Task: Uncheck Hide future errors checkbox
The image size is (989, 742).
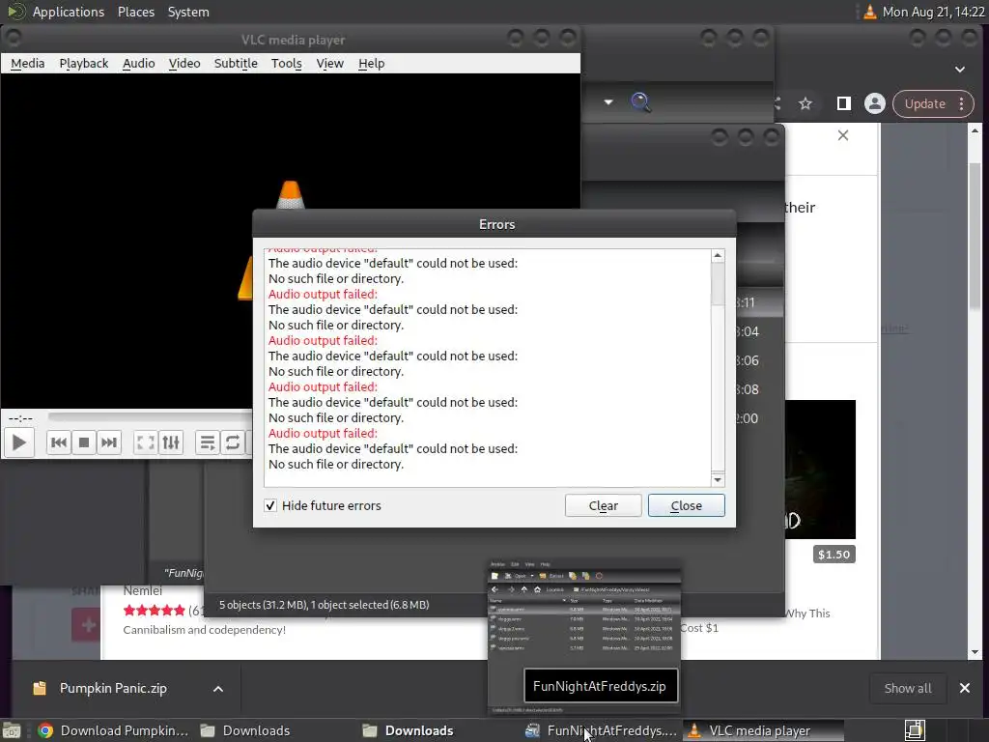Action: 270,505
